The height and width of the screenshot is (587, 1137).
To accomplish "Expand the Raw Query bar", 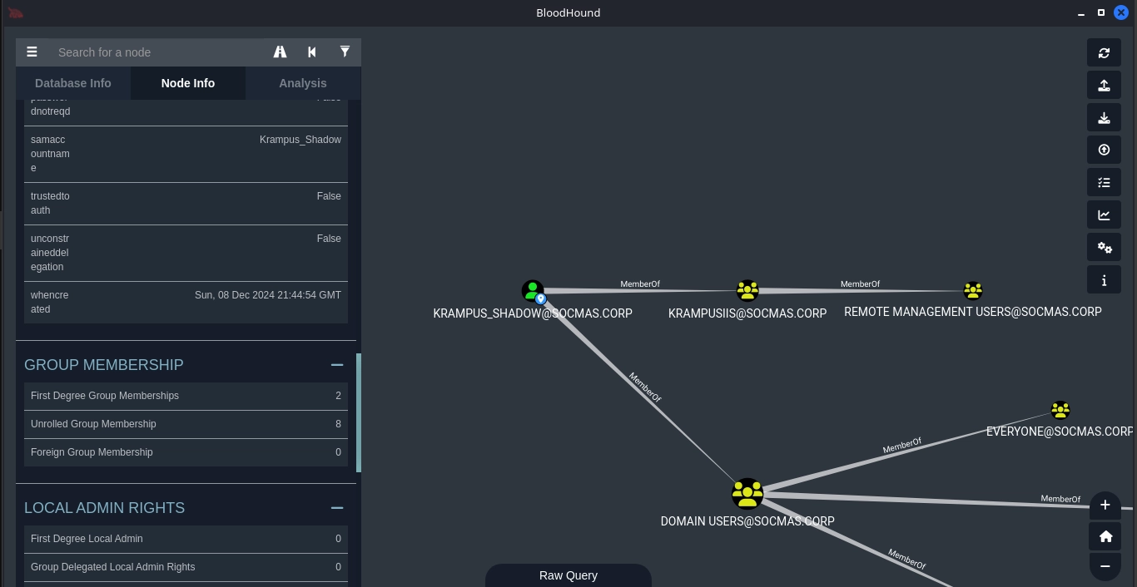I will [x=568, y=575].
